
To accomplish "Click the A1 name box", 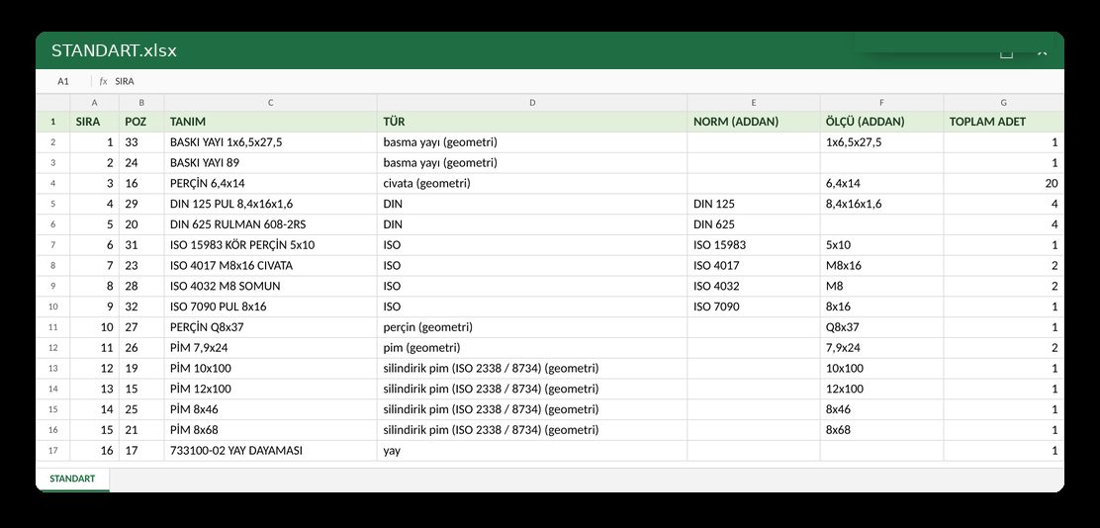I will pos(63,81).
